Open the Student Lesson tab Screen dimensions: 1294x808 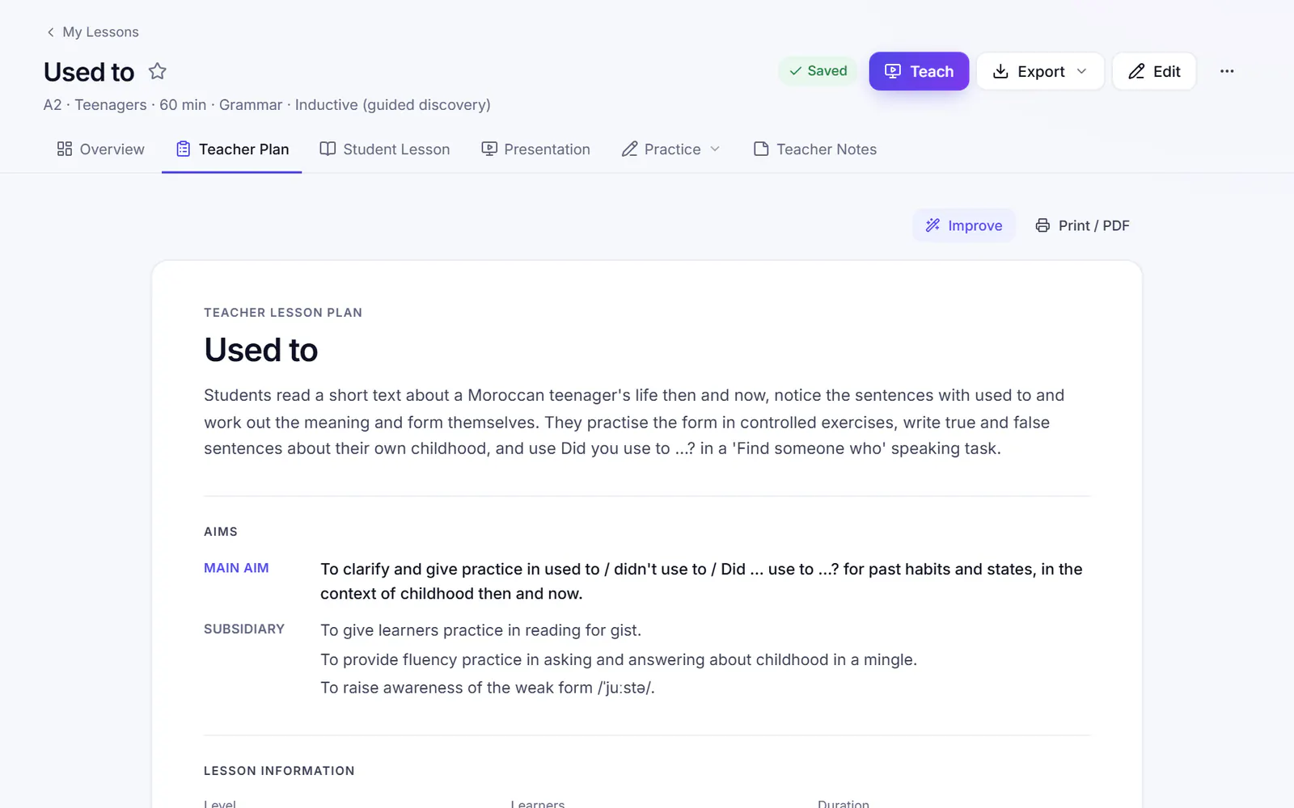tap(385, 149)
